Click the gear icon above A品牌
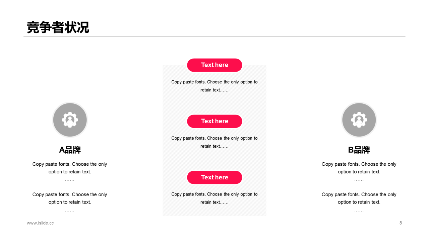 [x=70, y=120]
